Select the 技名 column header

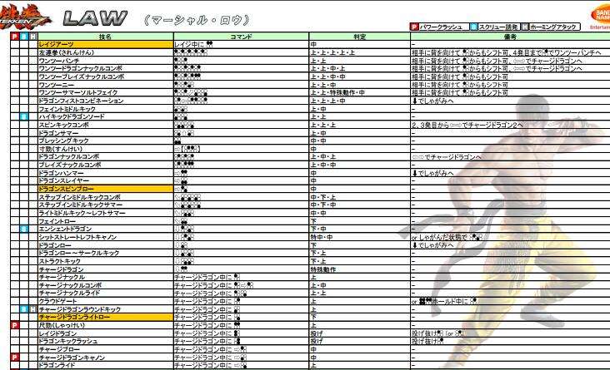pyautogui.click(x=106, y=37)
